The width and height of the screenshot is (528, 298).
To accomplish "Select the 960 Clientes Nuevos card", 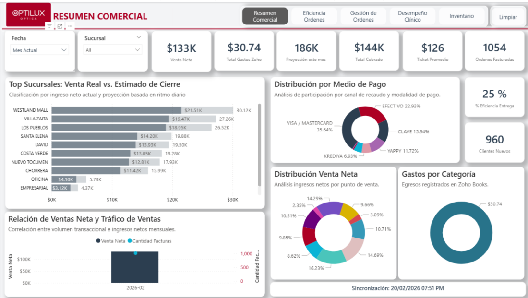I will pos(495,143).
